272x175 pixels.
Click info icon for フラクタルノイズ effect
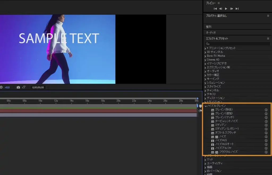coord(266,152)
